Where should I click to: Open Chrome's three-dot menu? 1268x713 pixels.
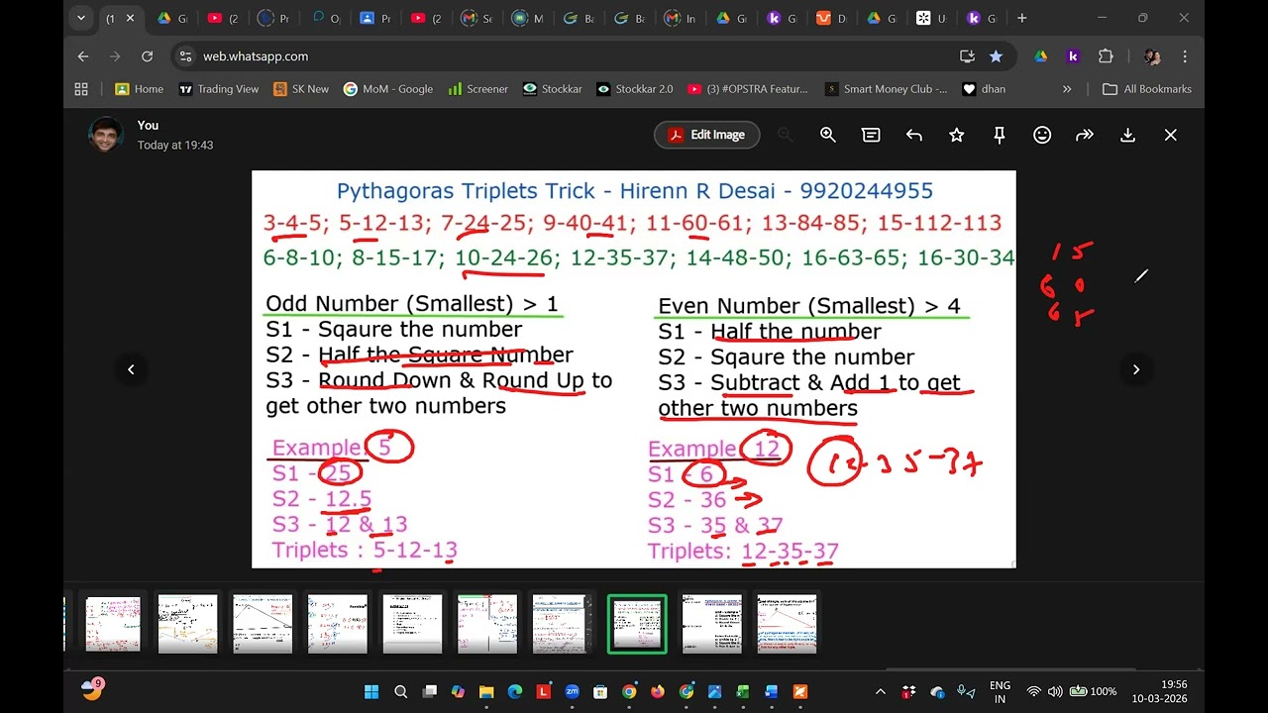click(1185, 56)
